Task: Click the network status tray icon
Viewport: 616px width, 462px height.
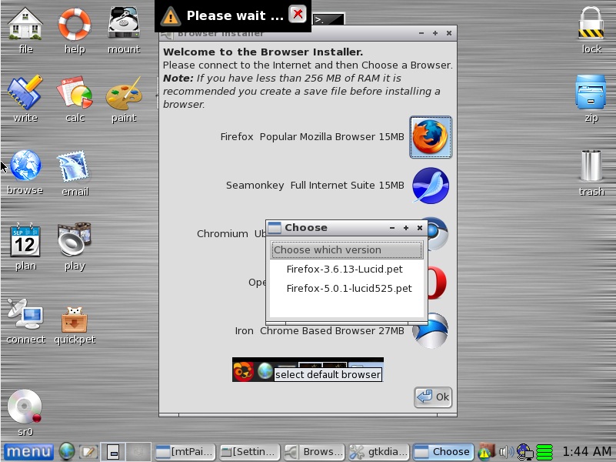Action: 524,452
